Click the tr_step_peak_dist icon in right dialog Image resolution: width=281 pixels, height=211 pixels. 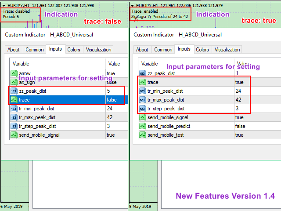click(x=143, y=109)
